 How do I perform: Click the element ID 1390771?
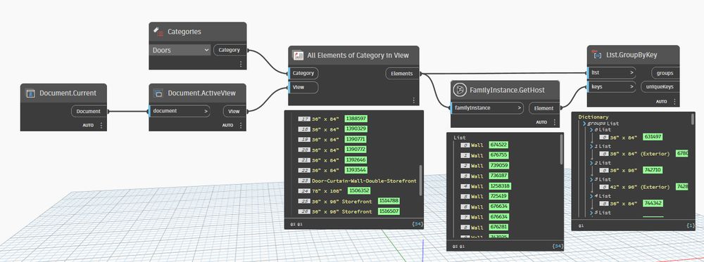pyautogui.click(x=356, y=139)
